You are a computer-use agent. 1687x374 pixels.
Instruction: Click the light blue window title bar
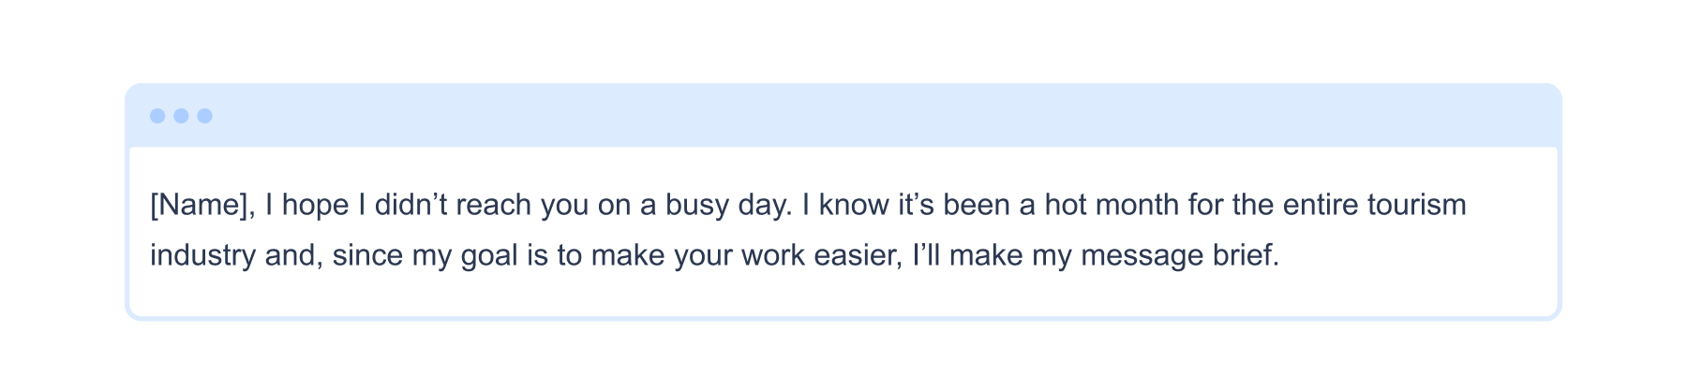pyautogui.click(x=843, y=115)
